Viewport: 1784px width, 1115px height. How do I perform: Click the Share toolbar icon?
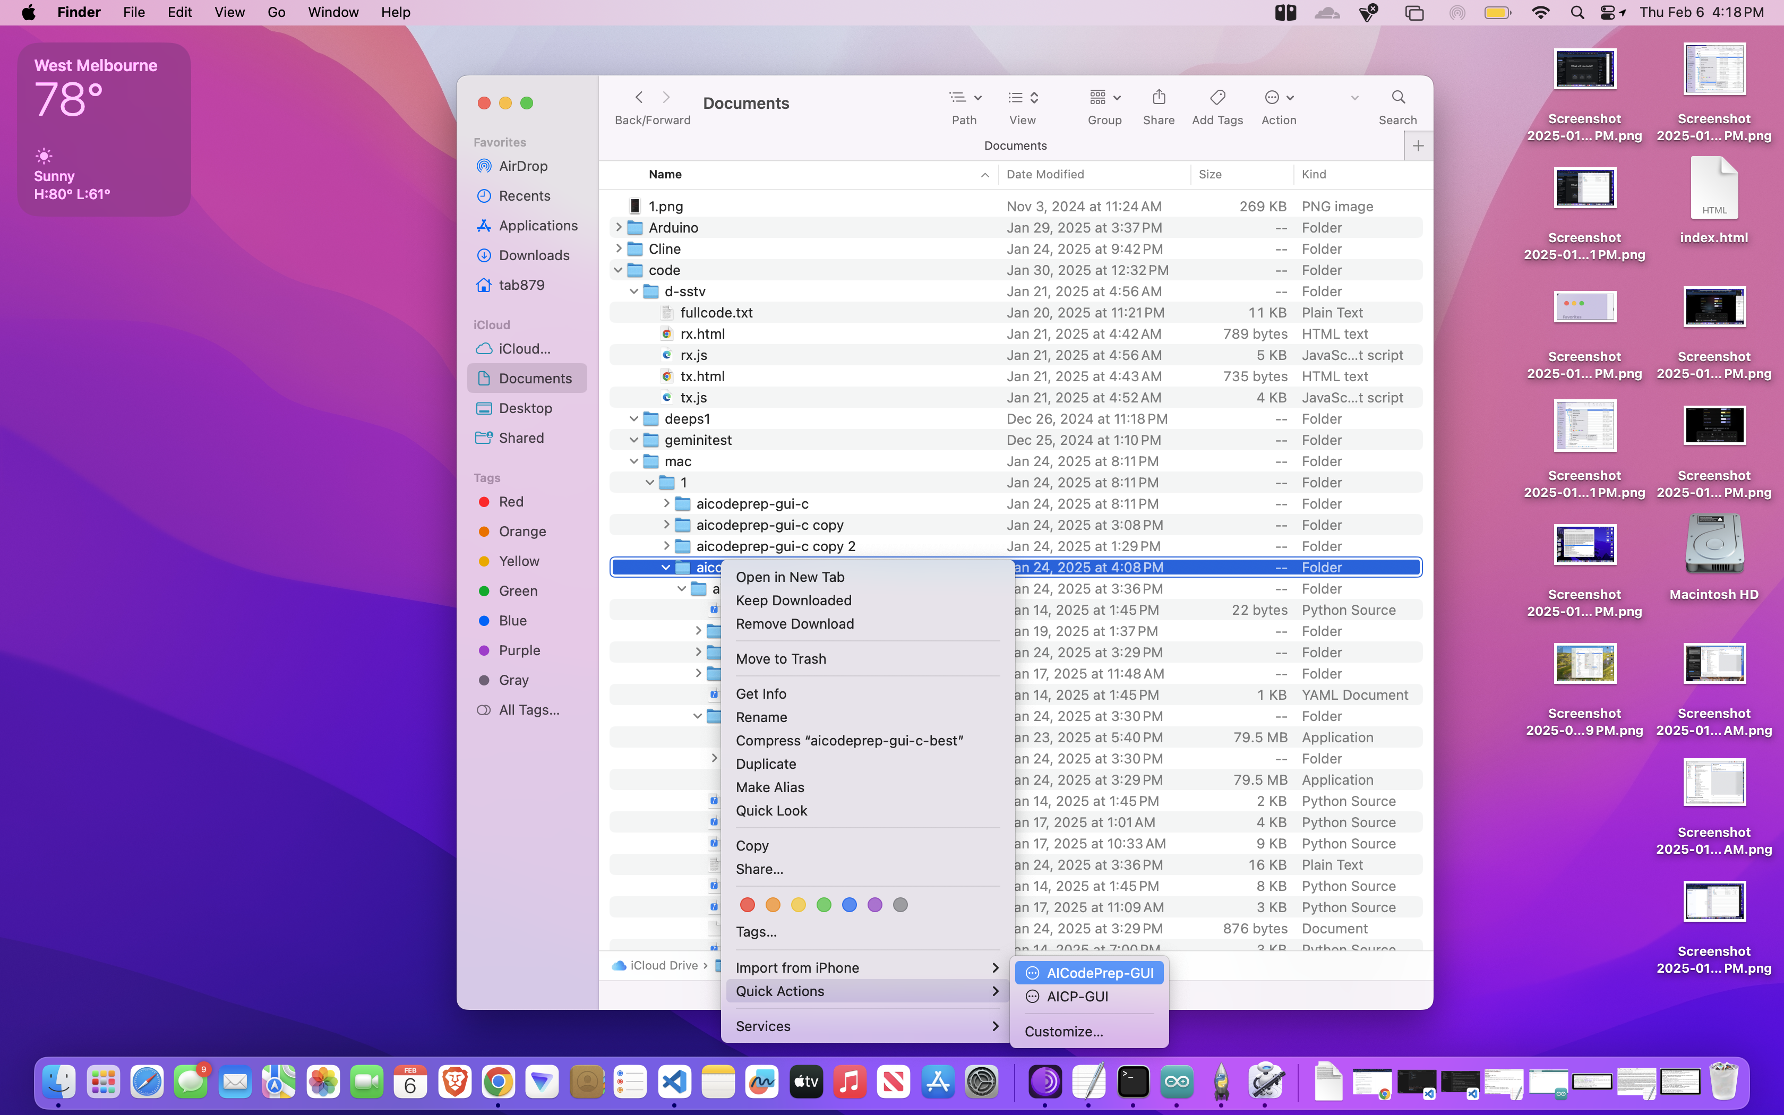coord(1158,97)
